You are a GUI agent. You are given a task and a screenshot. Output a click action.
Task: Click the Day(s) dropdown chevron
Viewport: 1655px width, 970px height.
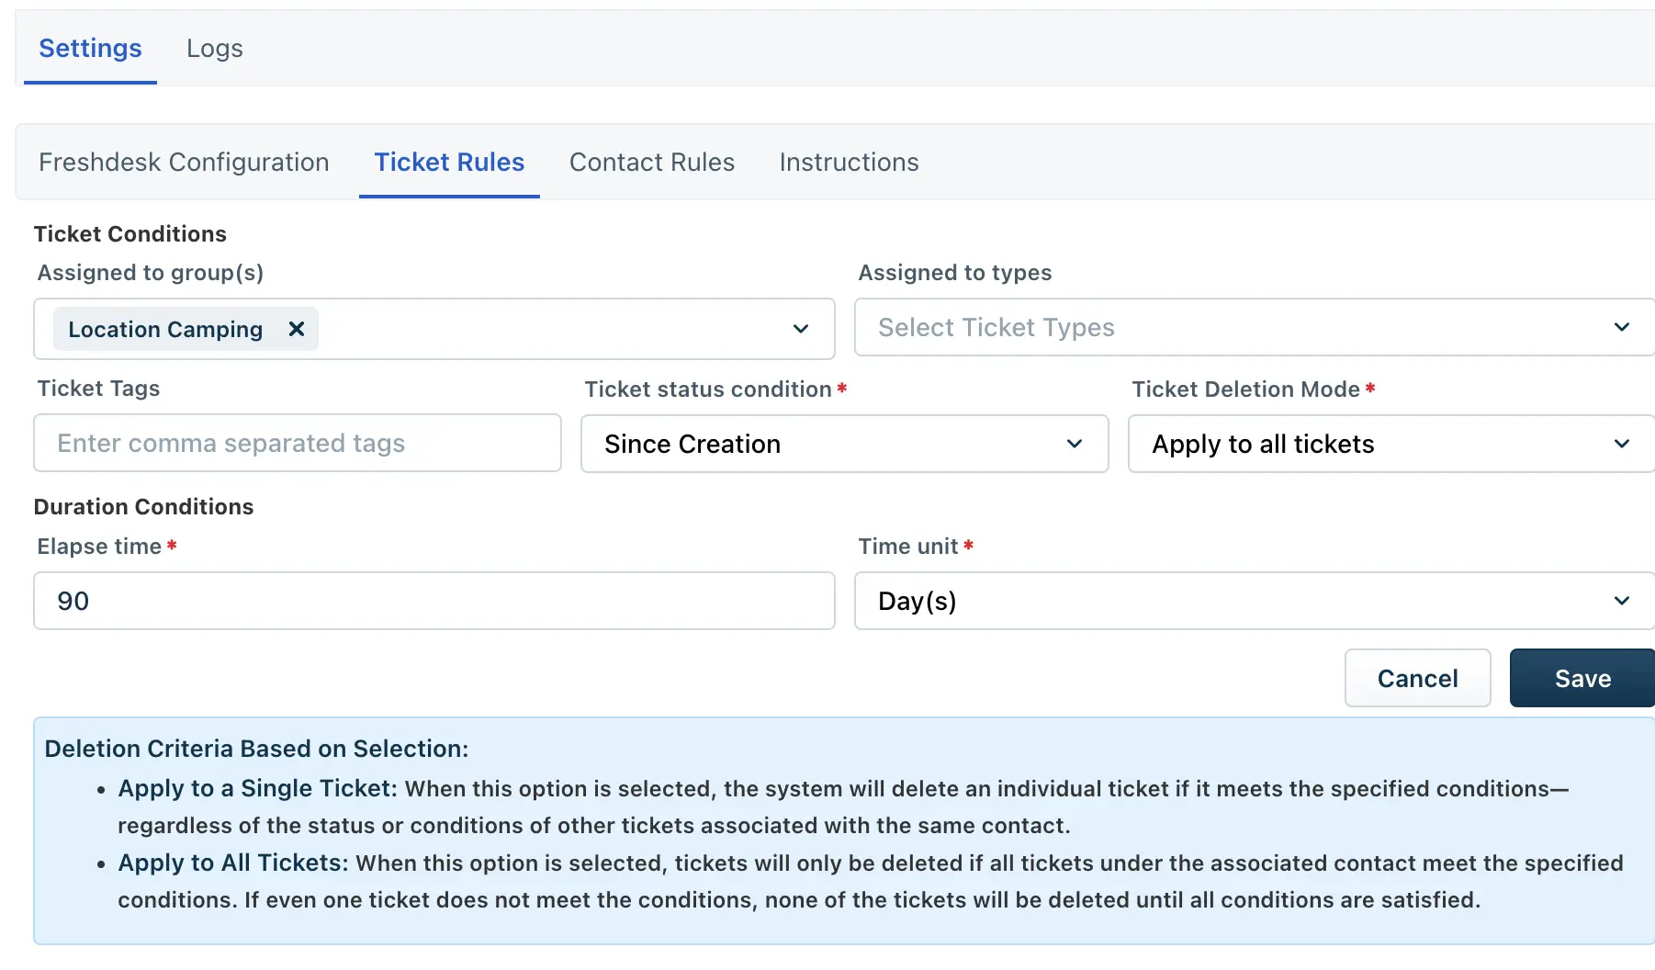[1622, 601]
